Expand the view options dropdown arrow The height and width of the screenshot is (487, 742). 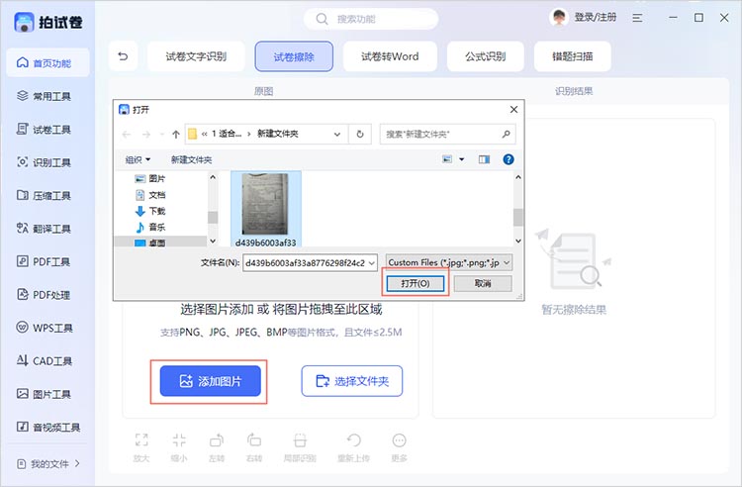[x=461, y=159]
